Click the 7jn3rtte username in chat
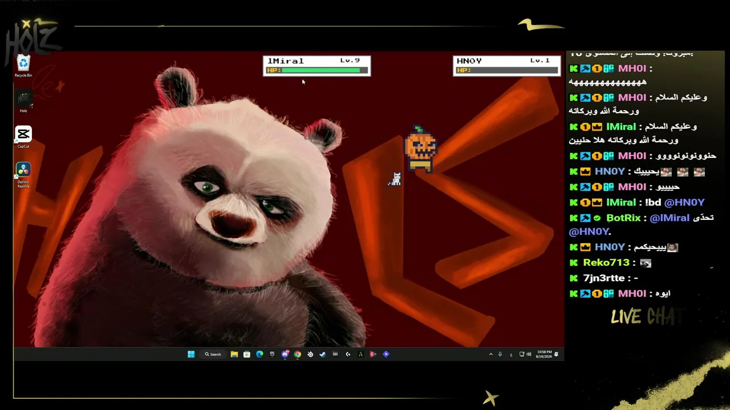Viewport: 730px width, 410px height. click(605, 278)
